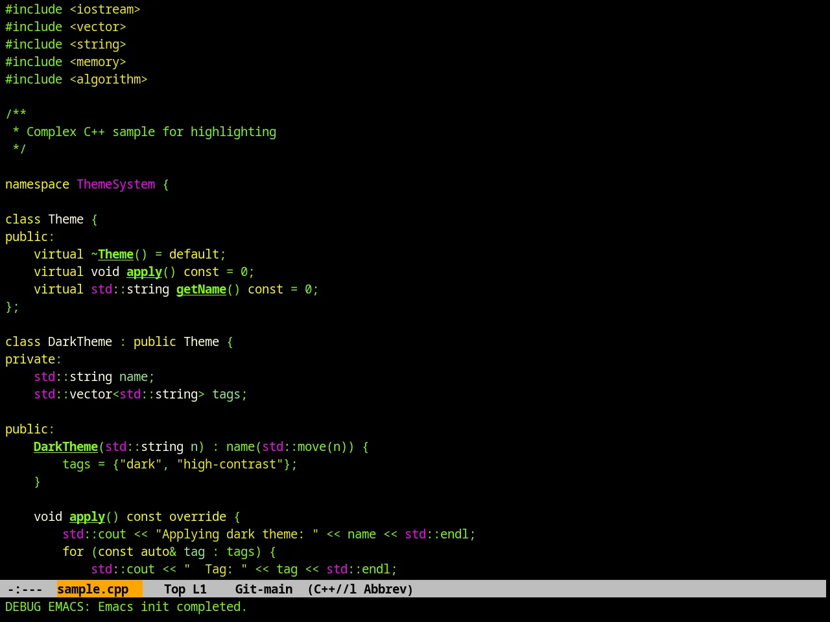830x622 pixels.
Task: Click the 'getName' function name
Action: click(201, 289)
